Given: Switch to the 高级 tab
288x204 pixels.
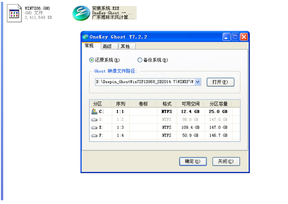Looking at the screenshot, I should [x=109, y=46].
